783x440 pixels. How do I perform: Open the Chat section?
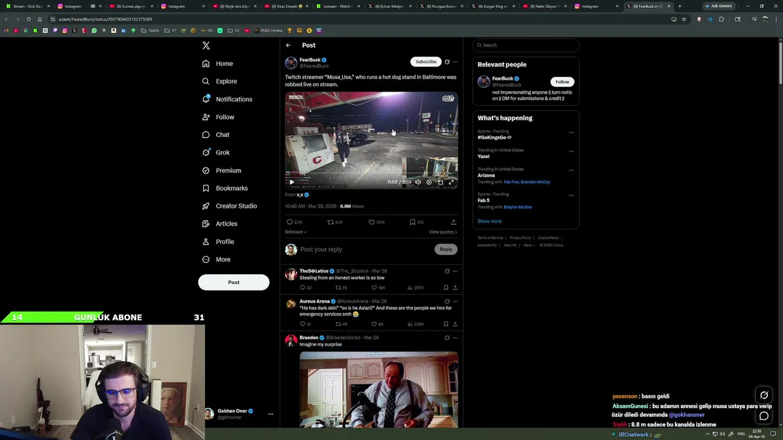(x=216, y=134)
